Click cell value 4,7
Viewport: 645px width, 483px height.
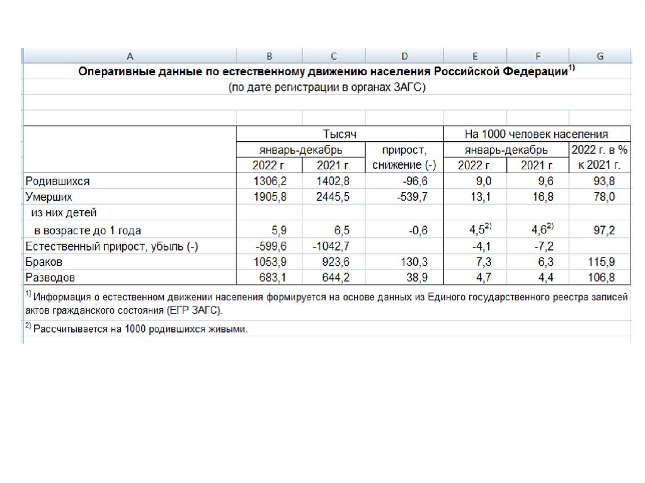483,278
